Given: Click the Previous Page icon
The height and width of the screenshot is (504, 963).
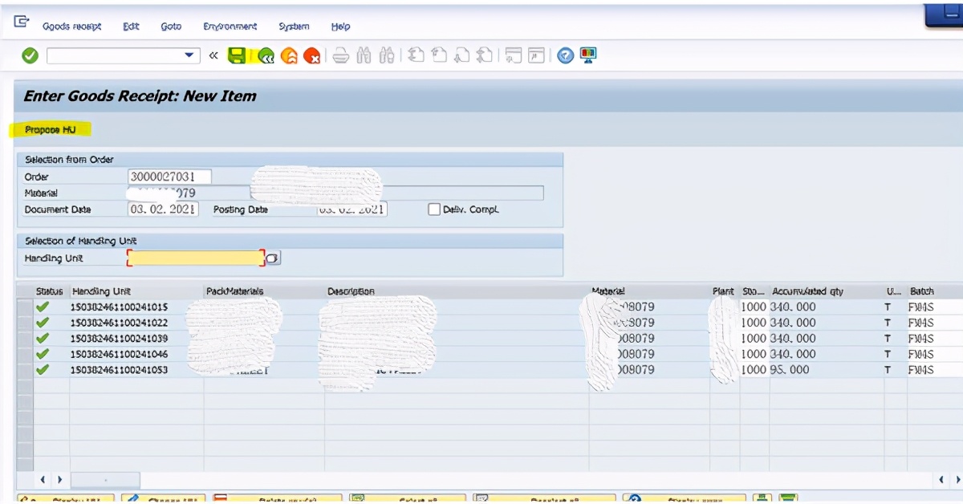Looking at the screenshot, I should tap(438, 55).
